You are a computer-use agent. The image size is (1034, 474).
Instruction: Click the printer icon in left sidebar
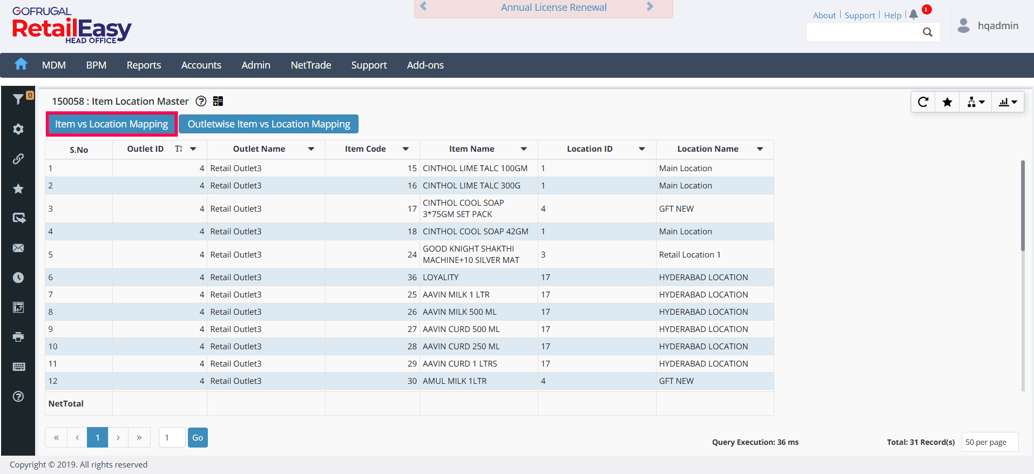coord(18,337)
